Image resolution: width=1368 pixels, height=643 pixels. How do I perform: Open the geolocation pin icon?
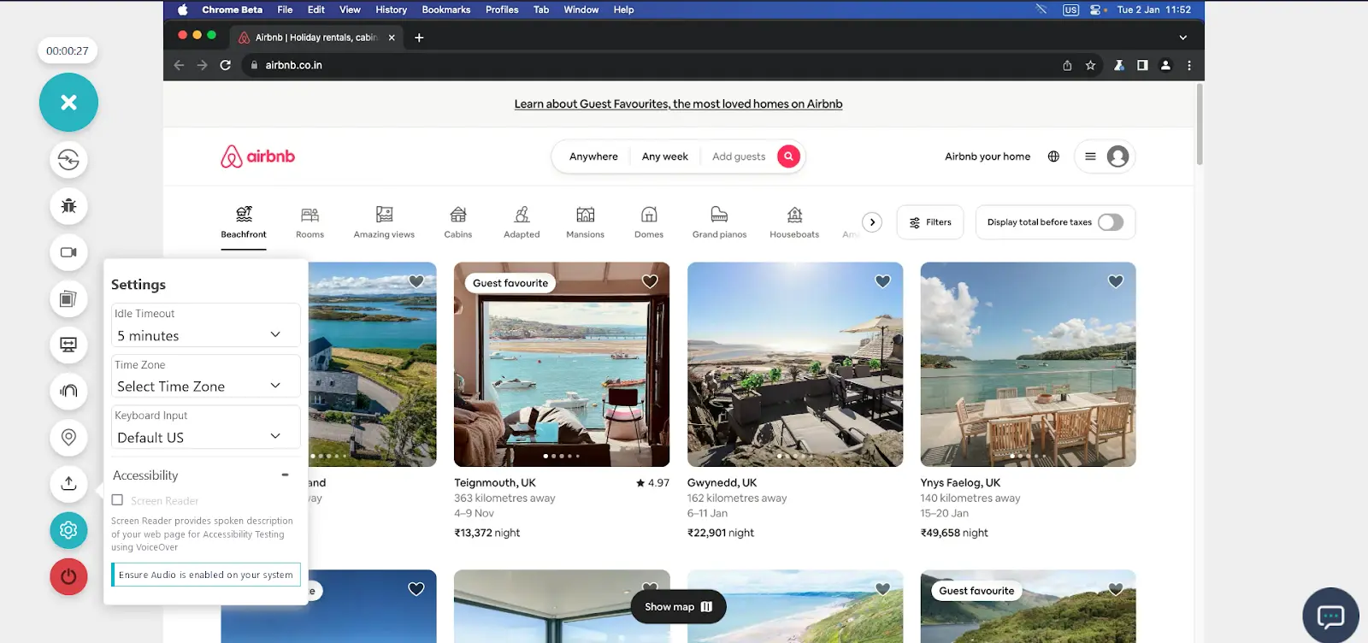68,437
